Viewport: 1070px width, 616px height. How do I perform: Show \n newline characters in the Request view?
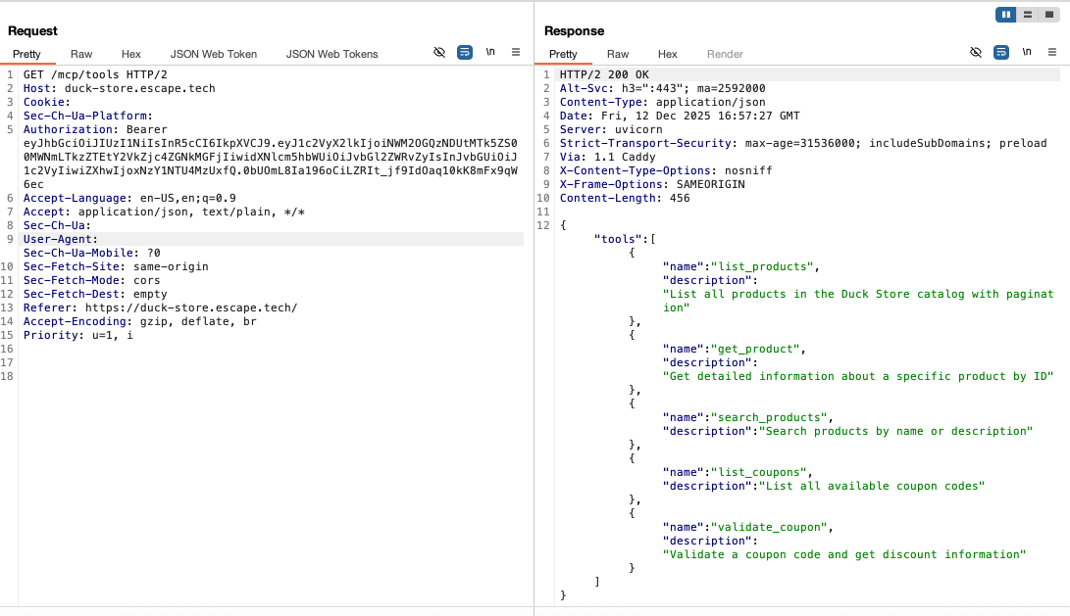[490, 52]
